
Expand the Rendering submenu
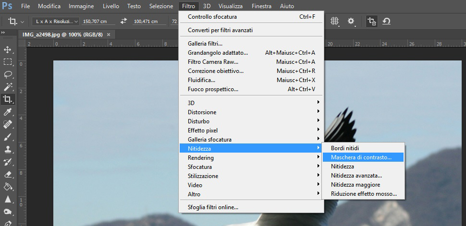coord(251,158)
